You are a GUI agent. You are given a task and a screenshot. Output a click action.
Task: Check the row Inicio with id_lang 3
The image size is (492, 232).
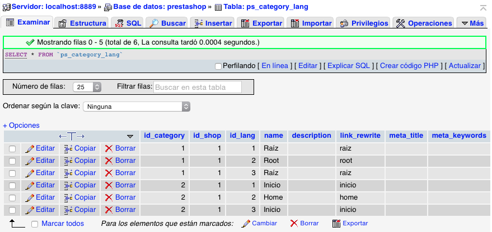(12, 210)
